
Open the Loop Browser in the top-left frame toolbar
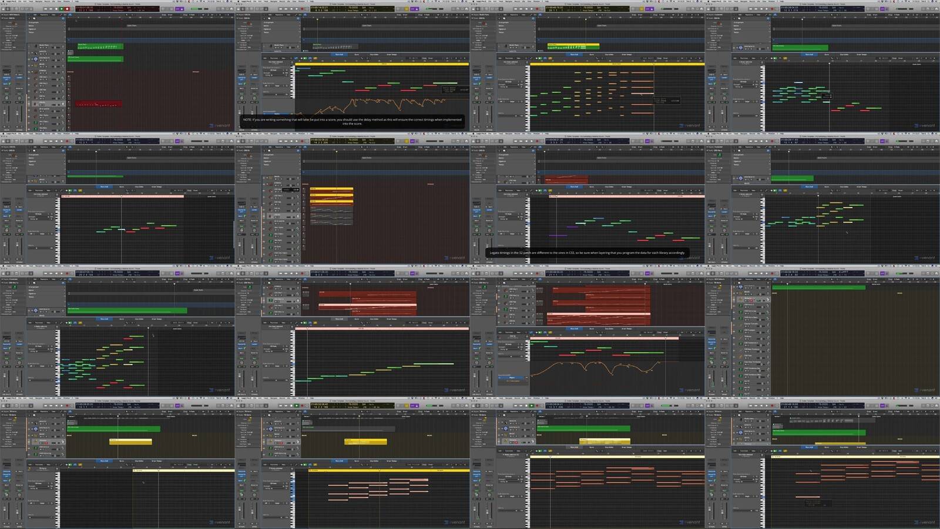[227, 9]
